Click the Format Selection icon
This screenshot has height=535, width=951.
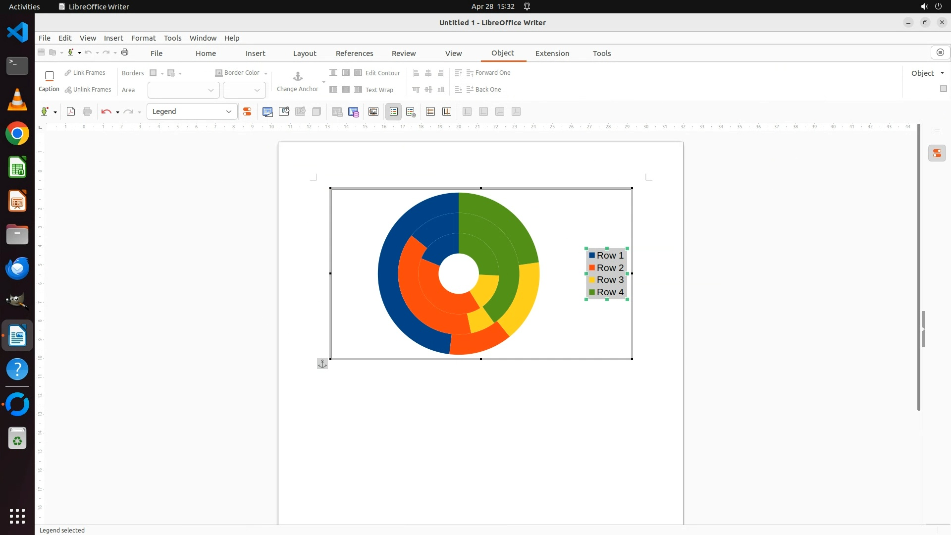(247, 112)
